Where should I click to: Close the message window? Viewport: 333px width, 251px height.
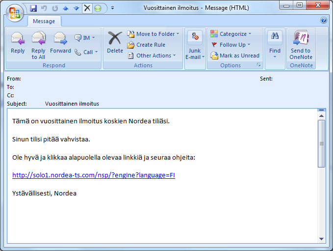click(318, 5)
